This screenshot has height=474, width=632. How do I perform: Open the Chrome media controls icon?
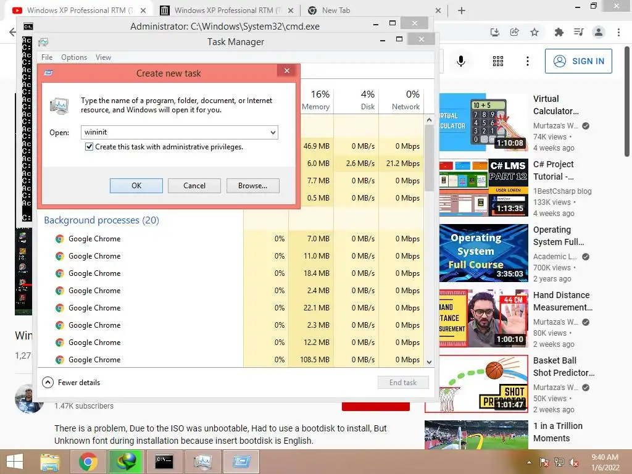coord(578,32)
